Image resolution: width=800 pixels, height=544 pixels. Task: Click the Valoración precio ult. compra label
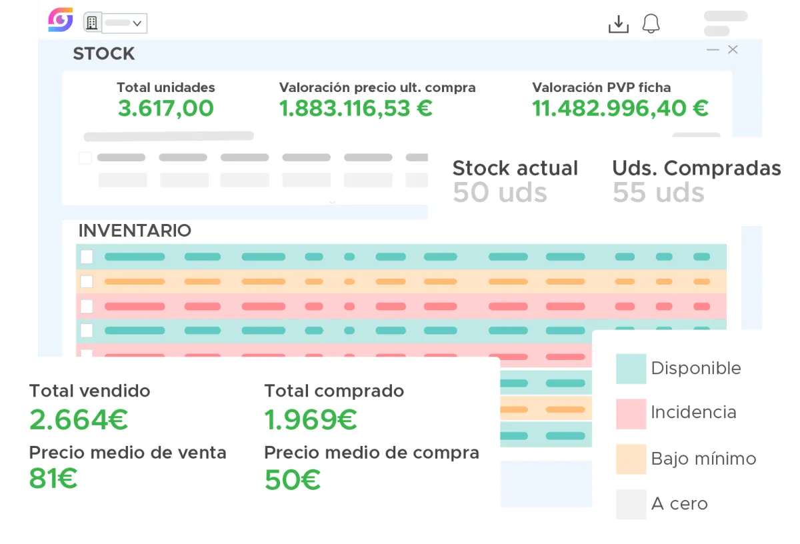pos(377,87)
